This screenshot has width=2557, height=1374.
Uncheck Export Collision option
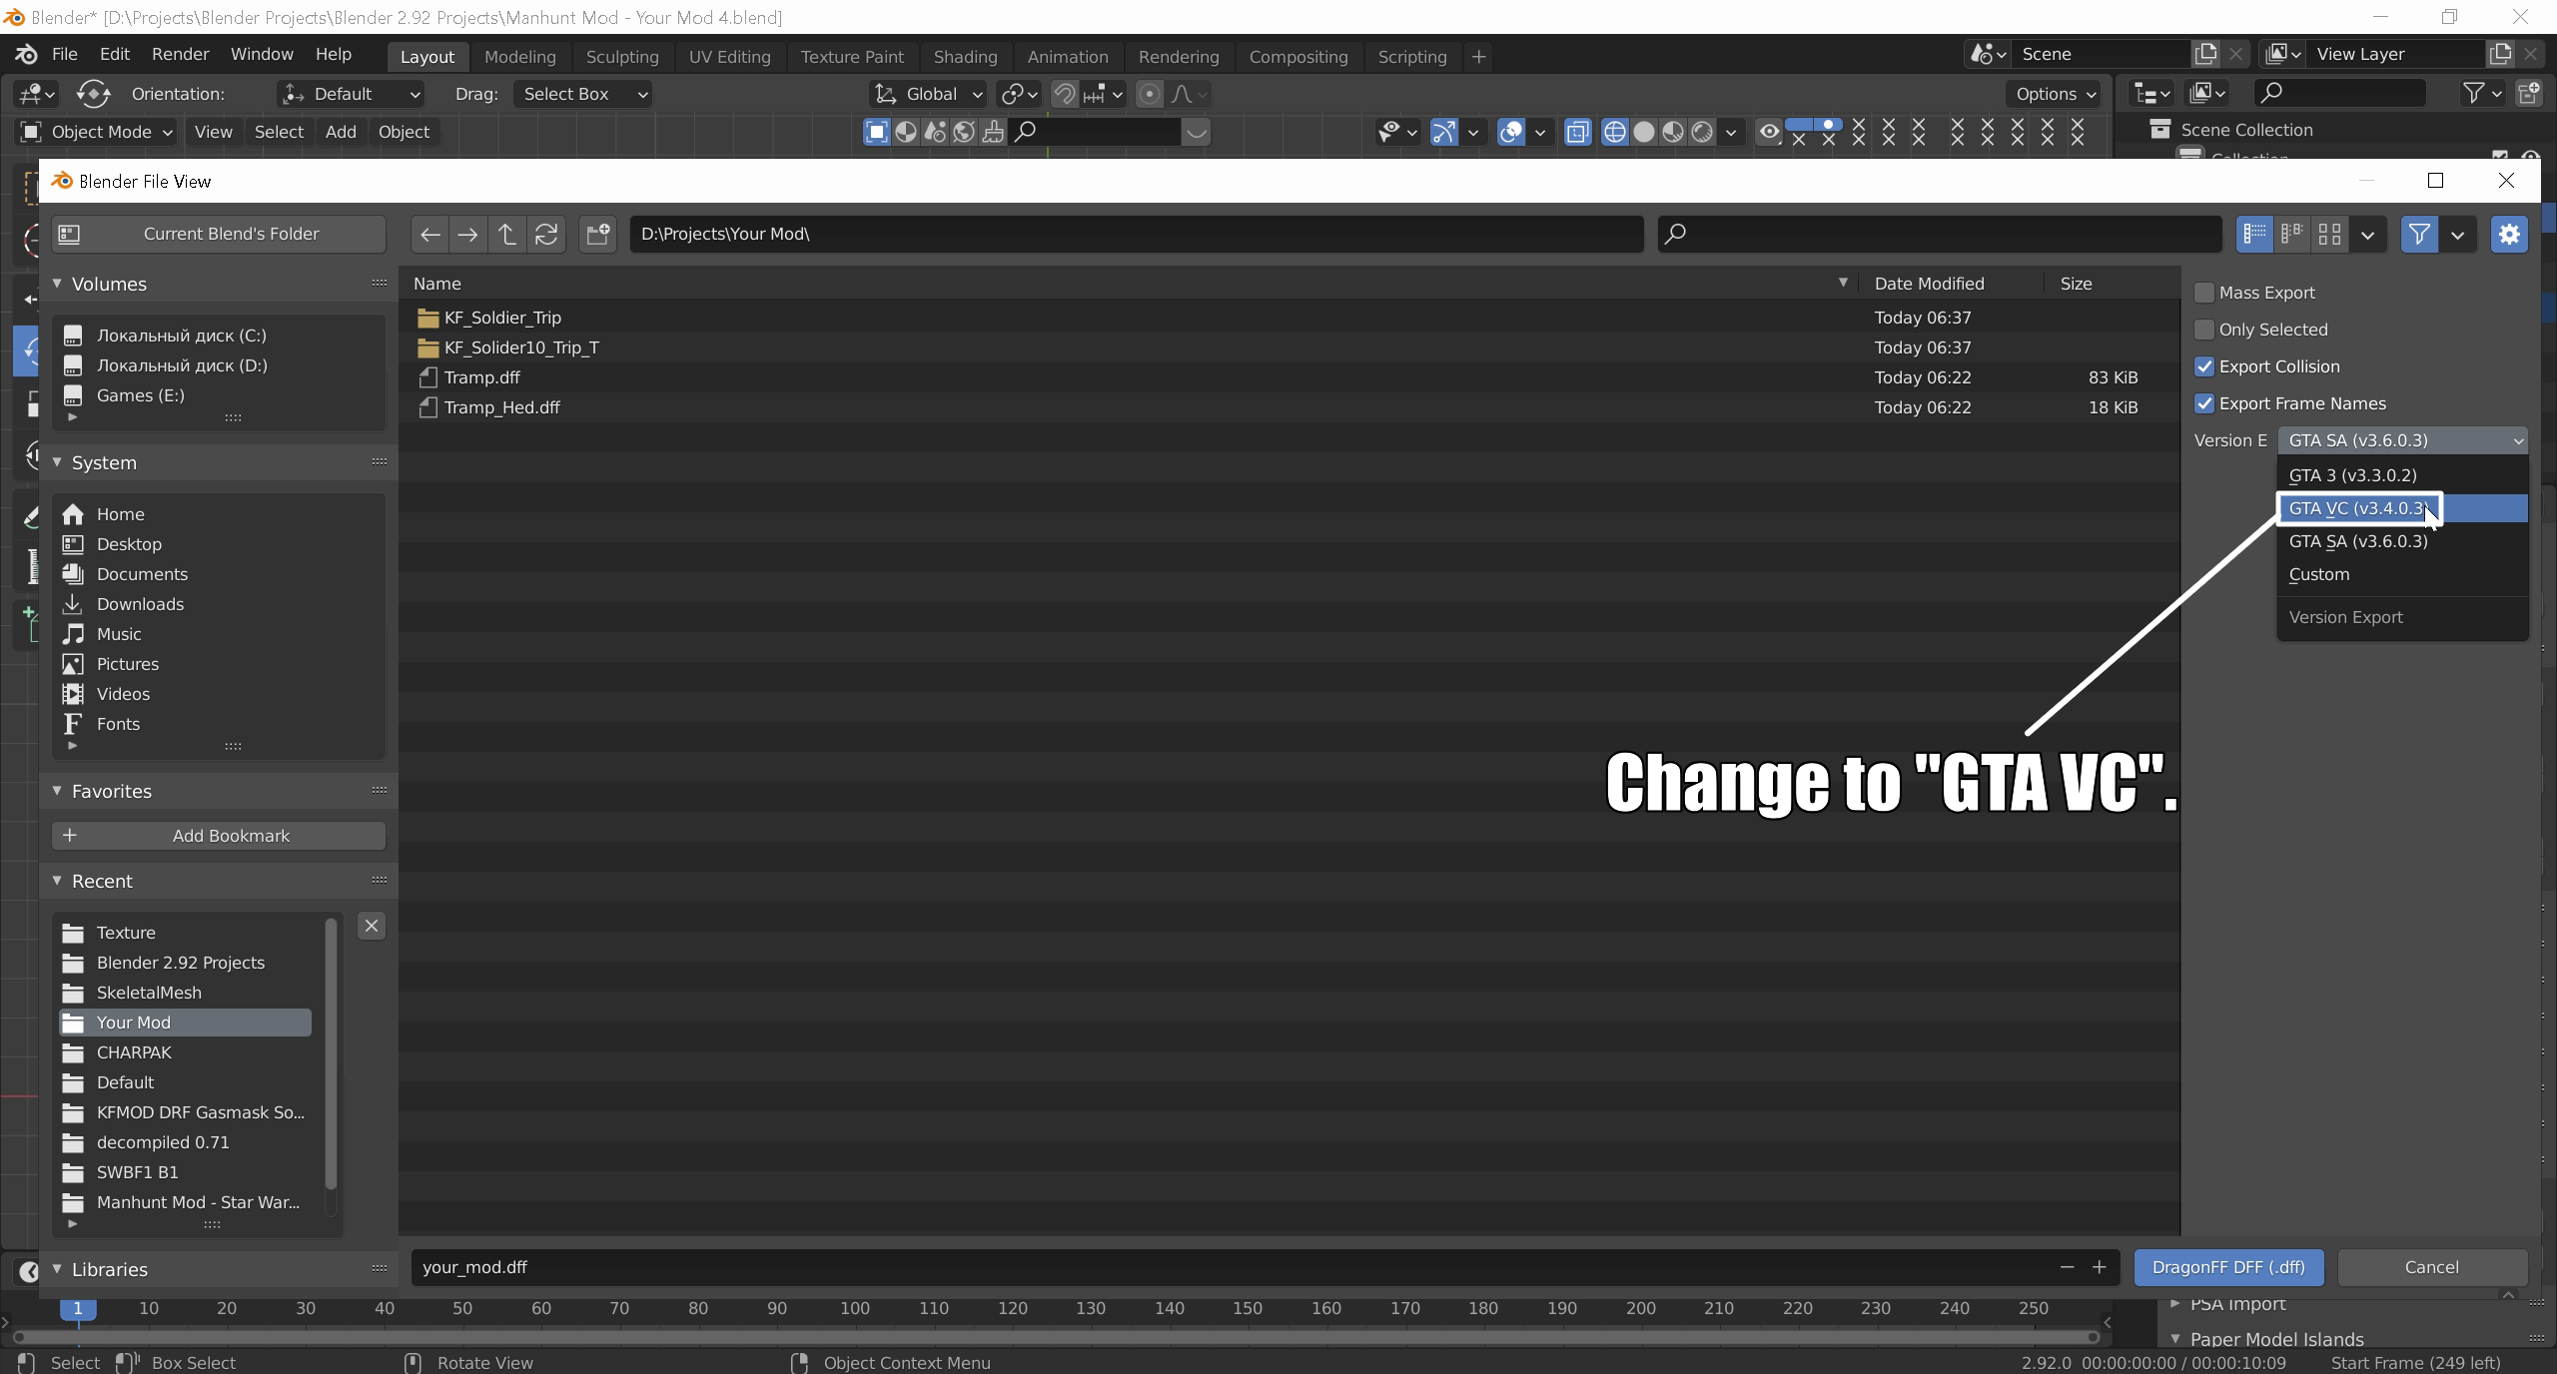2204,366
